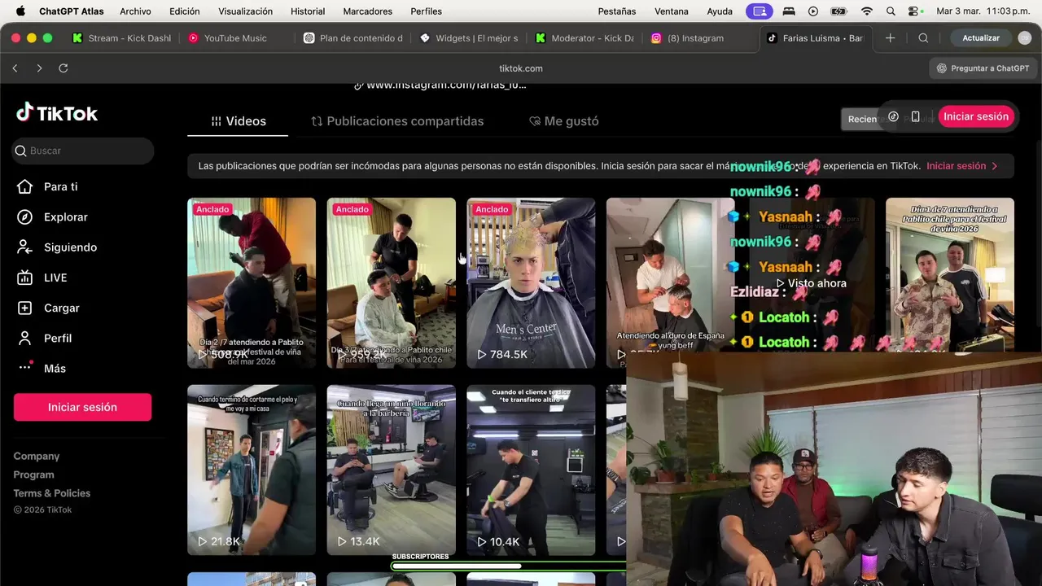The width and height of the screenshot is (1042, 586).
Task: Open macOS Spotlight search icon
Action: click(891, 11)
